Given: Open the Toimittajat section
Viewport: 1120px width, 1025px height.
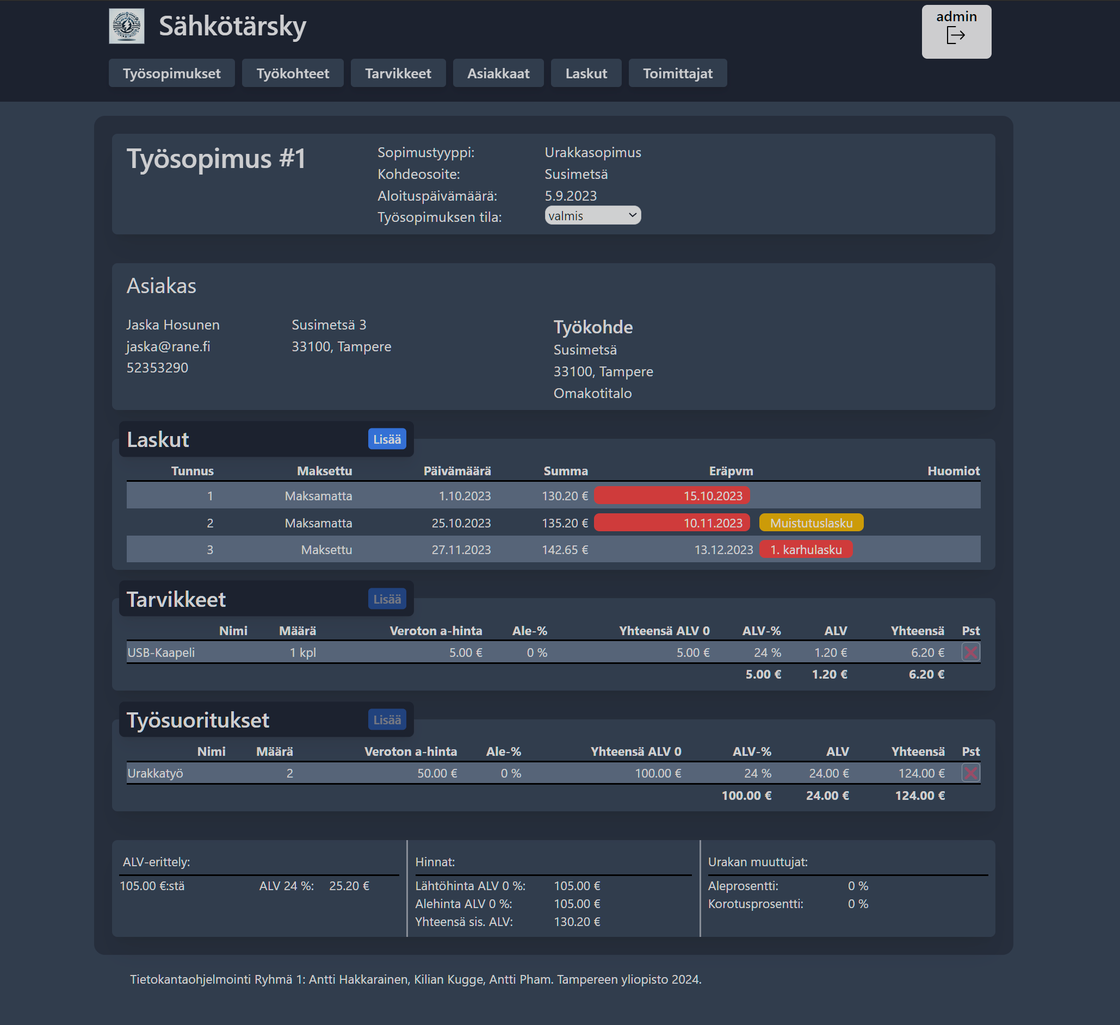Looking at the screenshot, I should [x=677, y=73].
